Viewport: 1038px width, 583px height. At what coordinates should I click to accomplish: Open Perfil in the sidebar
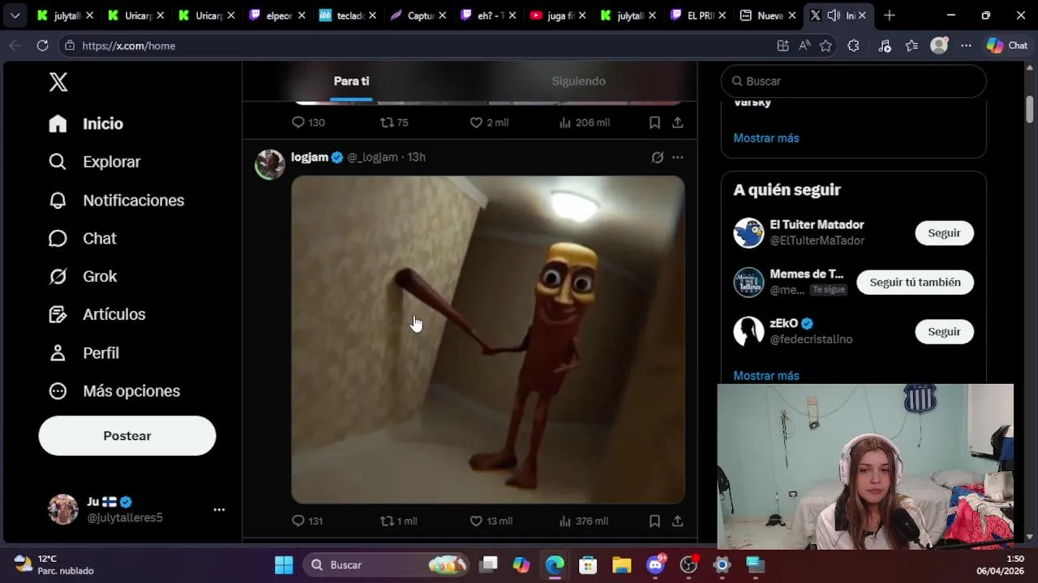(84, 353)
